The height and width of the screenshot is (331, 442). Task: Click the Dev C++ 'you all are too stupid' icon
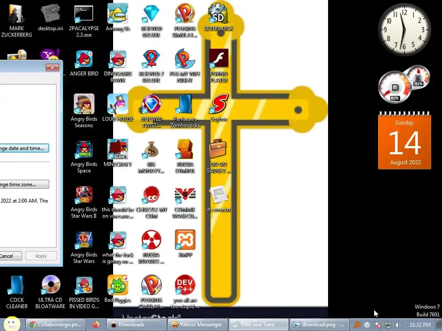point(185,293)
